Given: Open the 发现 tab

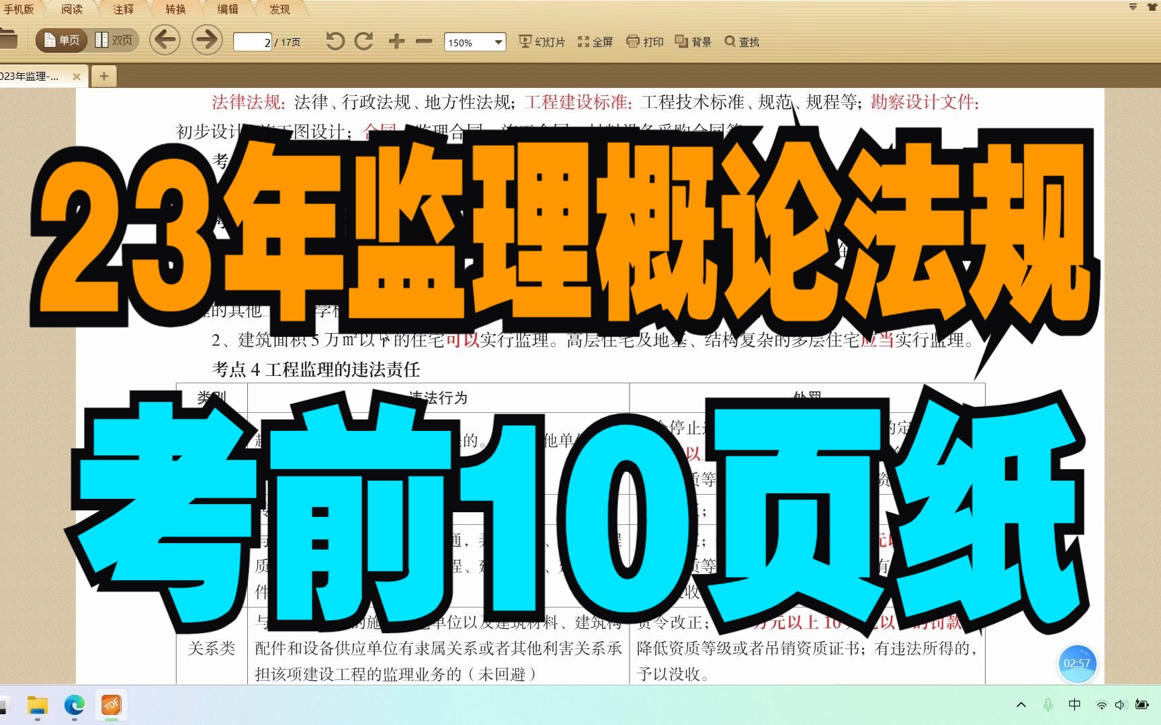Looking at the screenshot, I should coord(280,9).
